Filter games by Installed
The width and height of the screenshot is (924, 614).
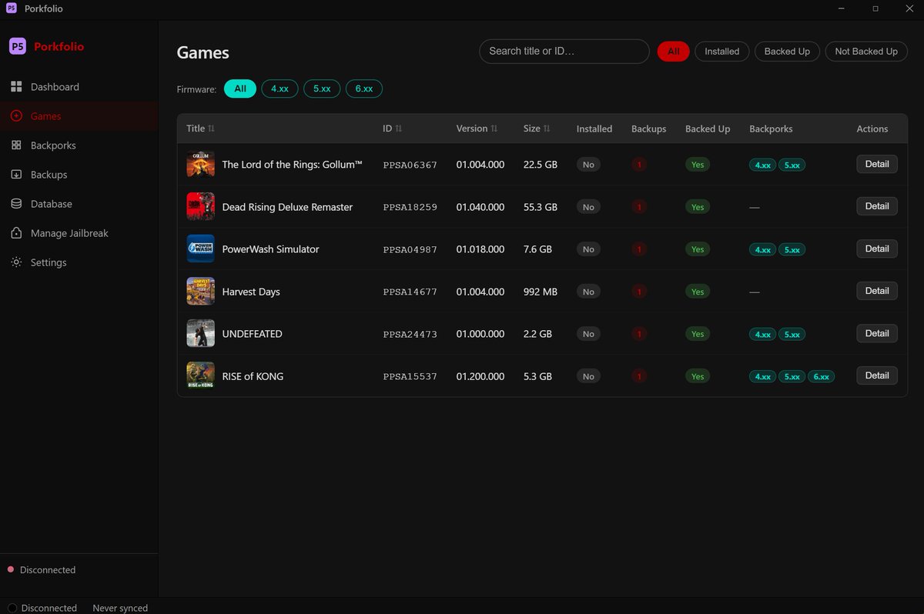point(721,52)
